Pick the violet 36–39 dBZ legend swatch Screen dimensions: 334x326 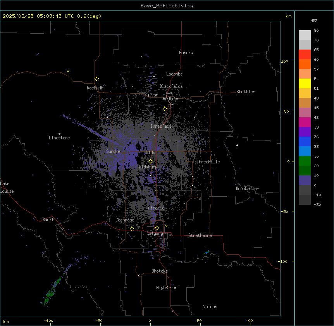(x=305, y=132)
